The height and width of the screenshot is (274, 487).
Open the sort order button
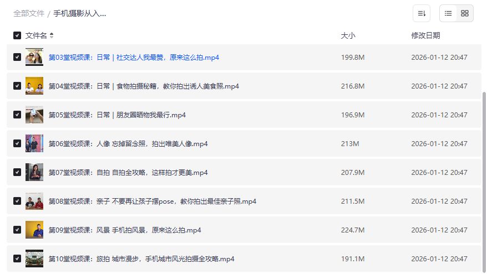tap(422, 13)
